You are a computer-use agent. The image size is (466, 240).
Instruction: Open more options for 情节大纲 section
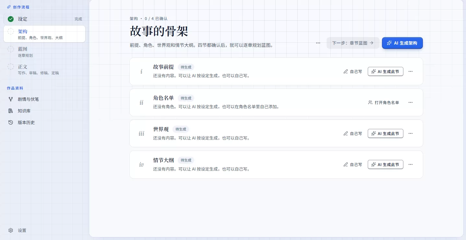click(x=411, y=164)
